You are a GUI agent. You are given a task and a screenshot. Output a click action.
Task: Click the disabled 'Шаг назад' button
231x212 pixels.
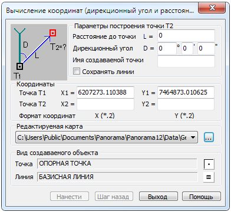114,196
